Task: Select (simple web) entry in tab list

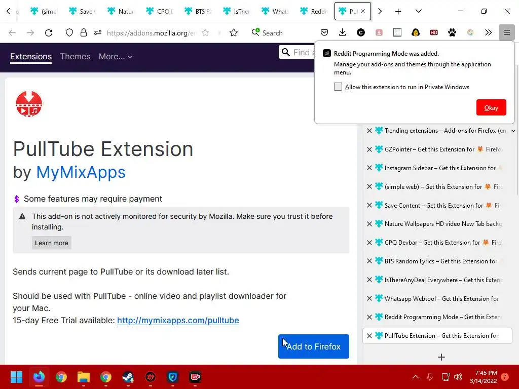Action: pos(437,186)
